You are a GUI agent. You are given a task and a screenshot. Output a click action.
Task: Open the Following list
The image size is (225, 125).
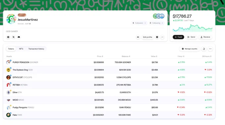point(156,23)
